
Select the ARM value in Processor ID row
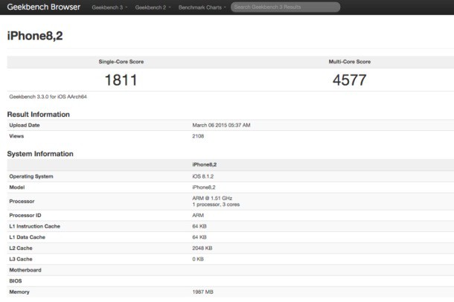click(x=198, y=215)
